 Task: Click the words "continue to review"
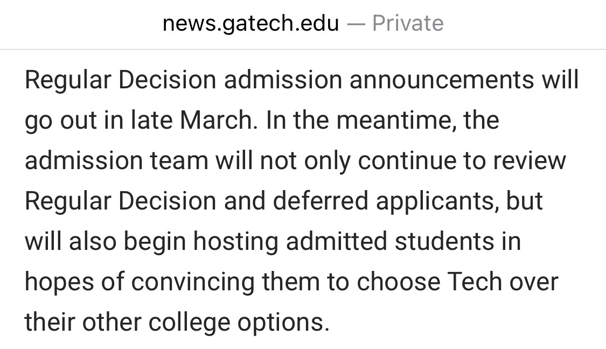(x=462, y=160)
